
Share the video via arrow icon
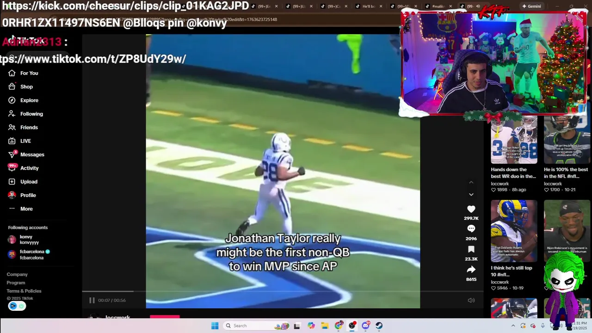471,269
